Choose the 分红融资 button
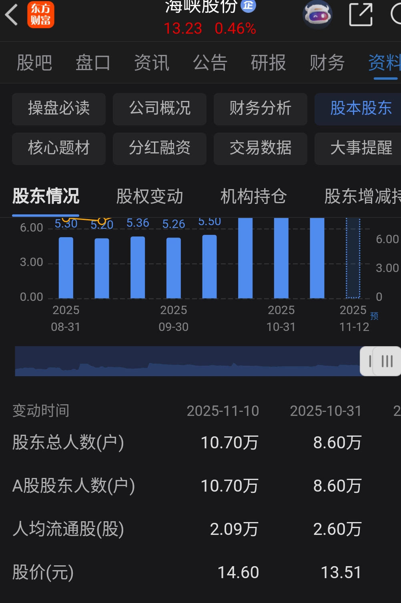401x603 pixels. 160,149
